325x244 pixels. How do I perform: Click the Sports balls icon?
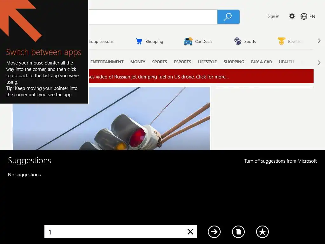tap(238, 41)
